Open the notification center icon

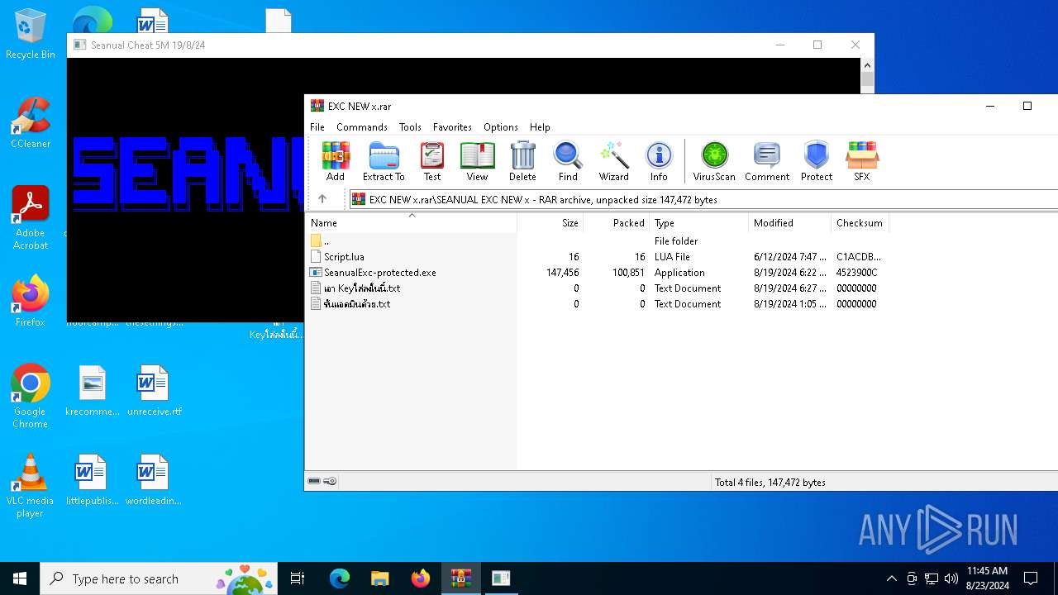pyautogui.click(x=1031, y=578)
